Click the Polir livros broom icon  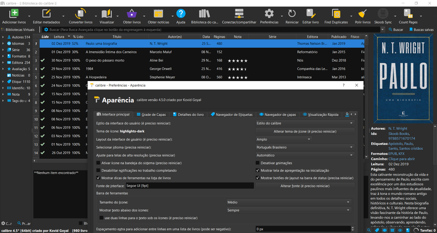tap(363, 14)
